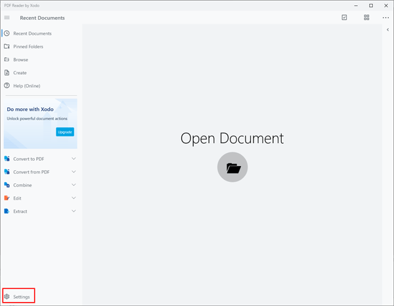Select Create in the sidebar
Image resolution: width=394 pixels, height=306 pixels.
[20, 73]
